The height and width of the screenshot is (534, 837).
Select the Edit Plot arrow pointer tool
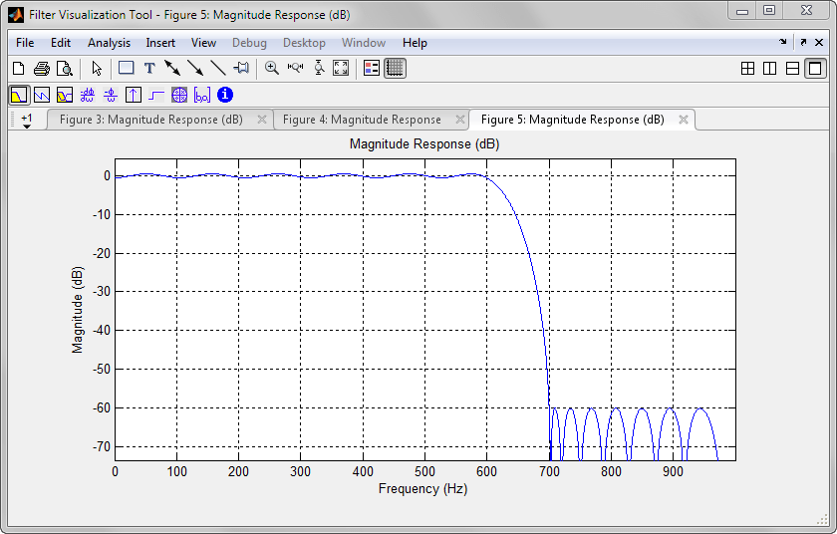pos(96,69)
